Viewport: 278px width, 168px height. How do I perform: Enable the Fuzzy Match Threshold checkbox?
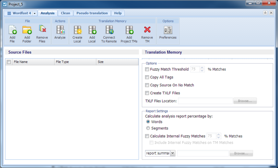pos(147,69)
